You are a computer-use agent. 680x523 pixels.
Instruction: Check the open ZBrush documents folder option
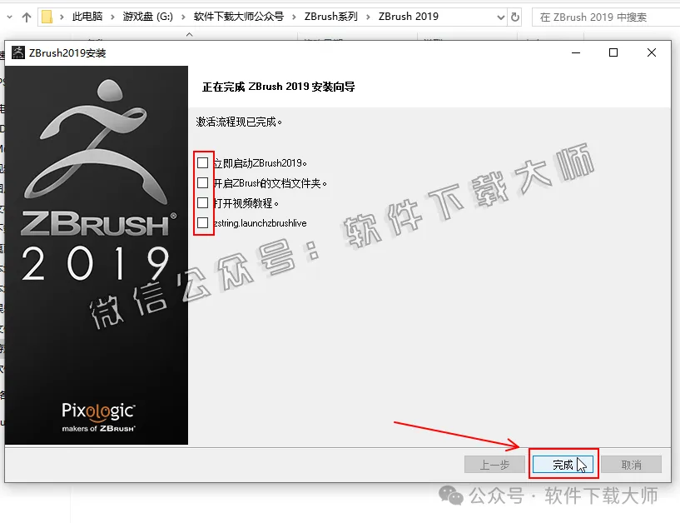click(202, 183)
